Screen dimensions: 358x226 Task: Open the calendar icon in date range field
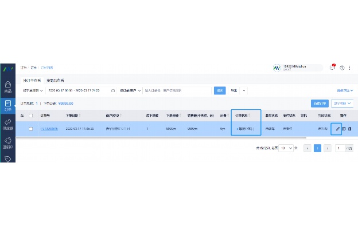(113, 90)
